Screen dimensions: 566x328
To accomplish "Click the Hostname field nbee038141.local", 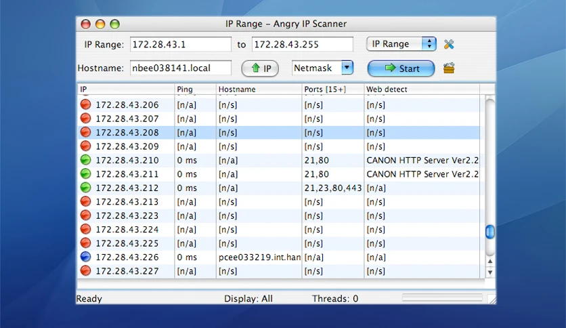I will coord(181,68).
